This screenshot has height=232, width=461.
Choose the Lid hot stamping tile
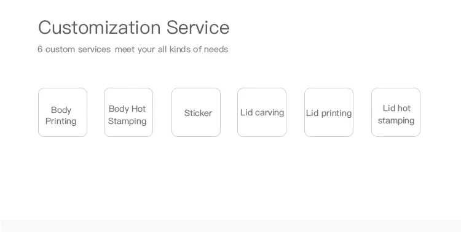pyautogui.click(x=396, y=112)
